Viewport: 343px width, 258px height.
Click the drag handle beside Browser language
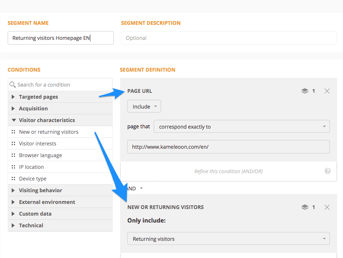[14, 155]
